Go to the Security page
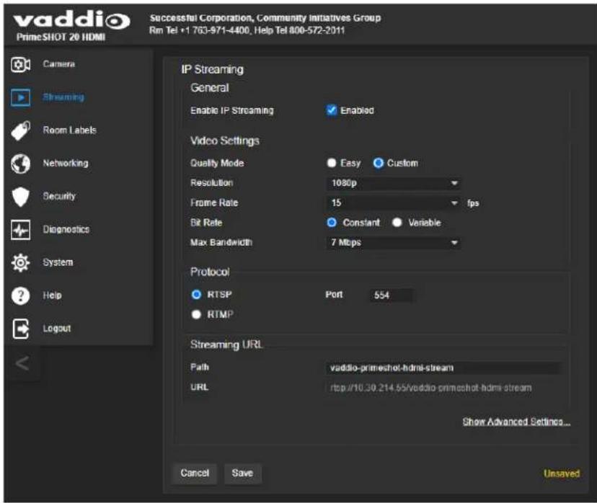 pos(59,196)
